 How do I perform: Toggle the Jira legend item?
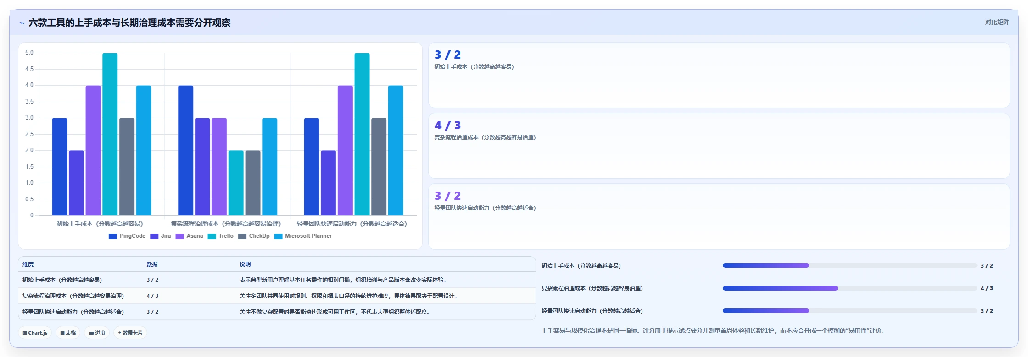tap(160, 236)
